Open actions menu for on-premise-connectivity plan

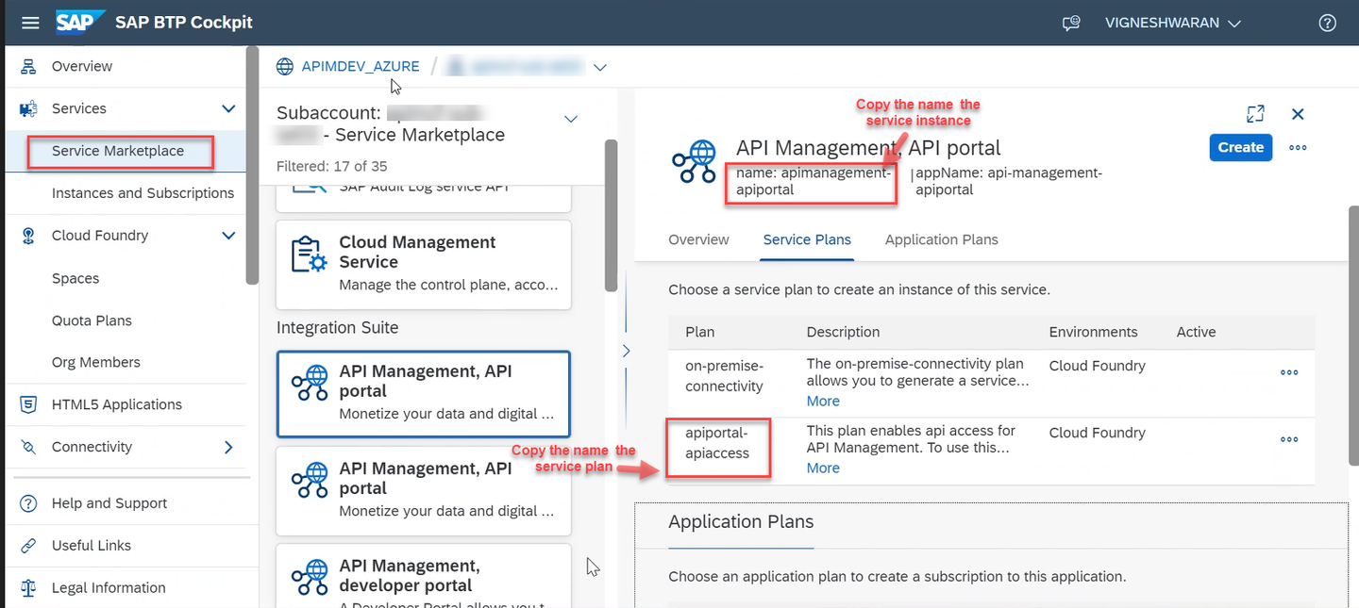tap(1289, 372)
